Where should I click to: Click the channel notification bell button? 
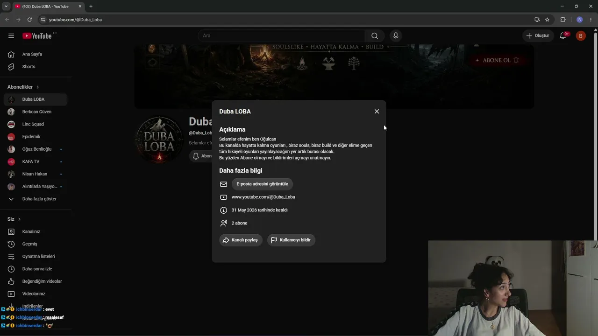[201, 156]
